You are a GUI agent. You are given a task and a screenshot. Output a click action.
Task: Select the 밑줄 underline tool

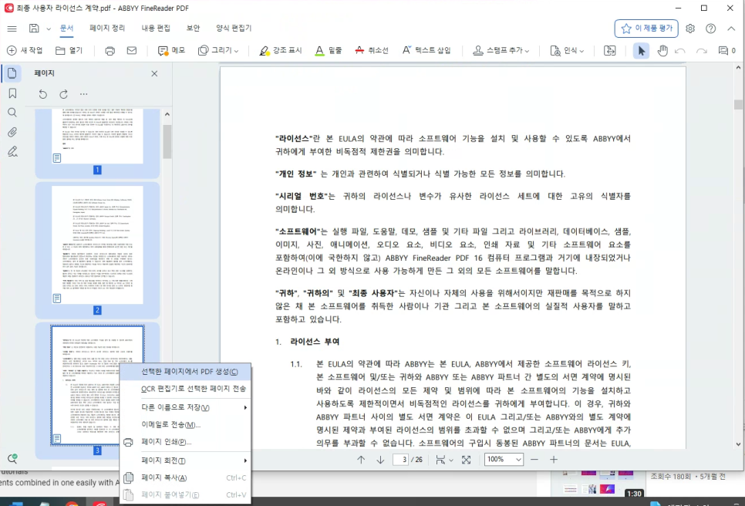pos(329,50)
